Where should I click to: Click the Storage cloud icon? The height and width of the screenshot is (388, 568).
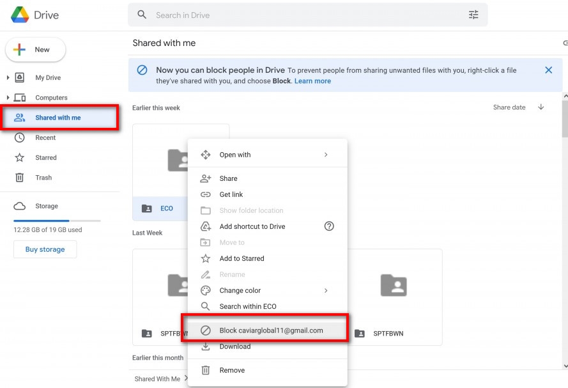tap(20, 206)
